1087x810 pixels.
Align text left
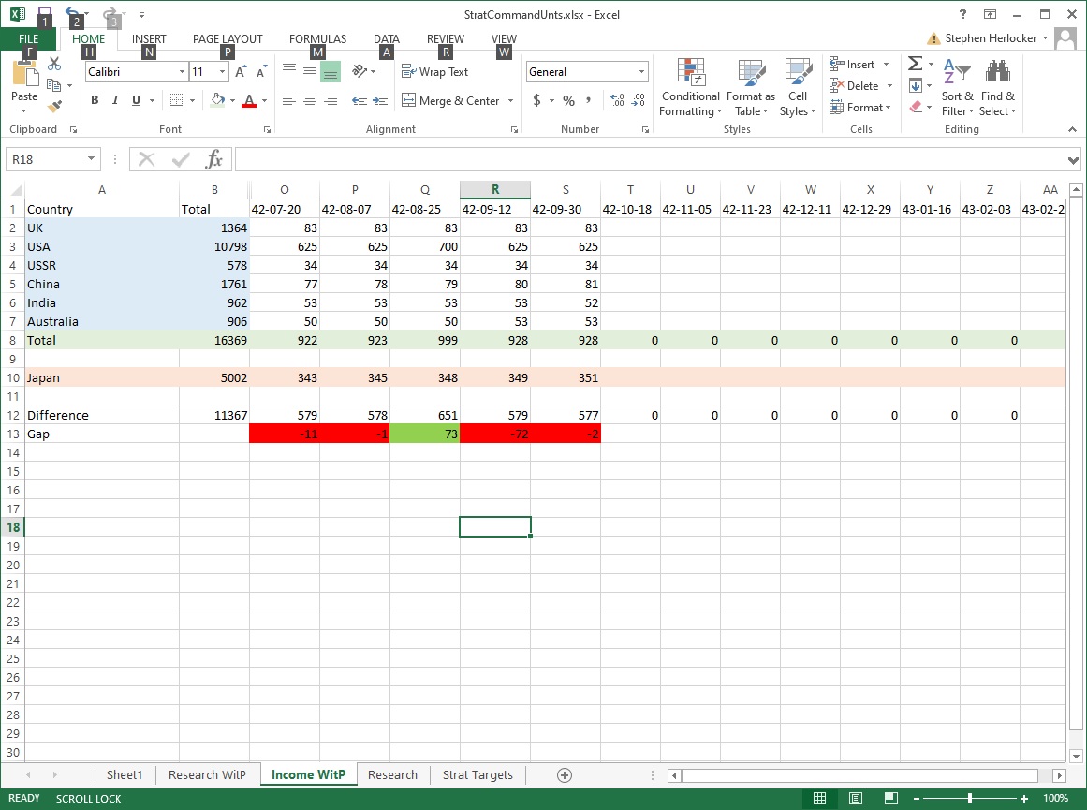click(289, 100)
